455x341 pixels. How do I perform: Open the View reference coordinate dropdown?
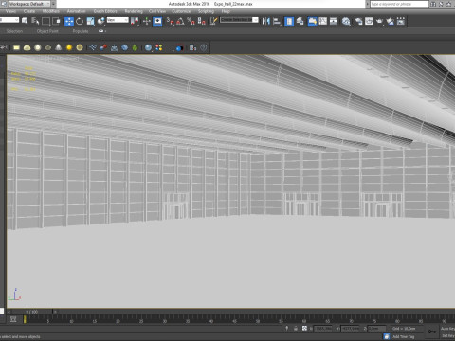pyautogui.click(x=118, y=20)
